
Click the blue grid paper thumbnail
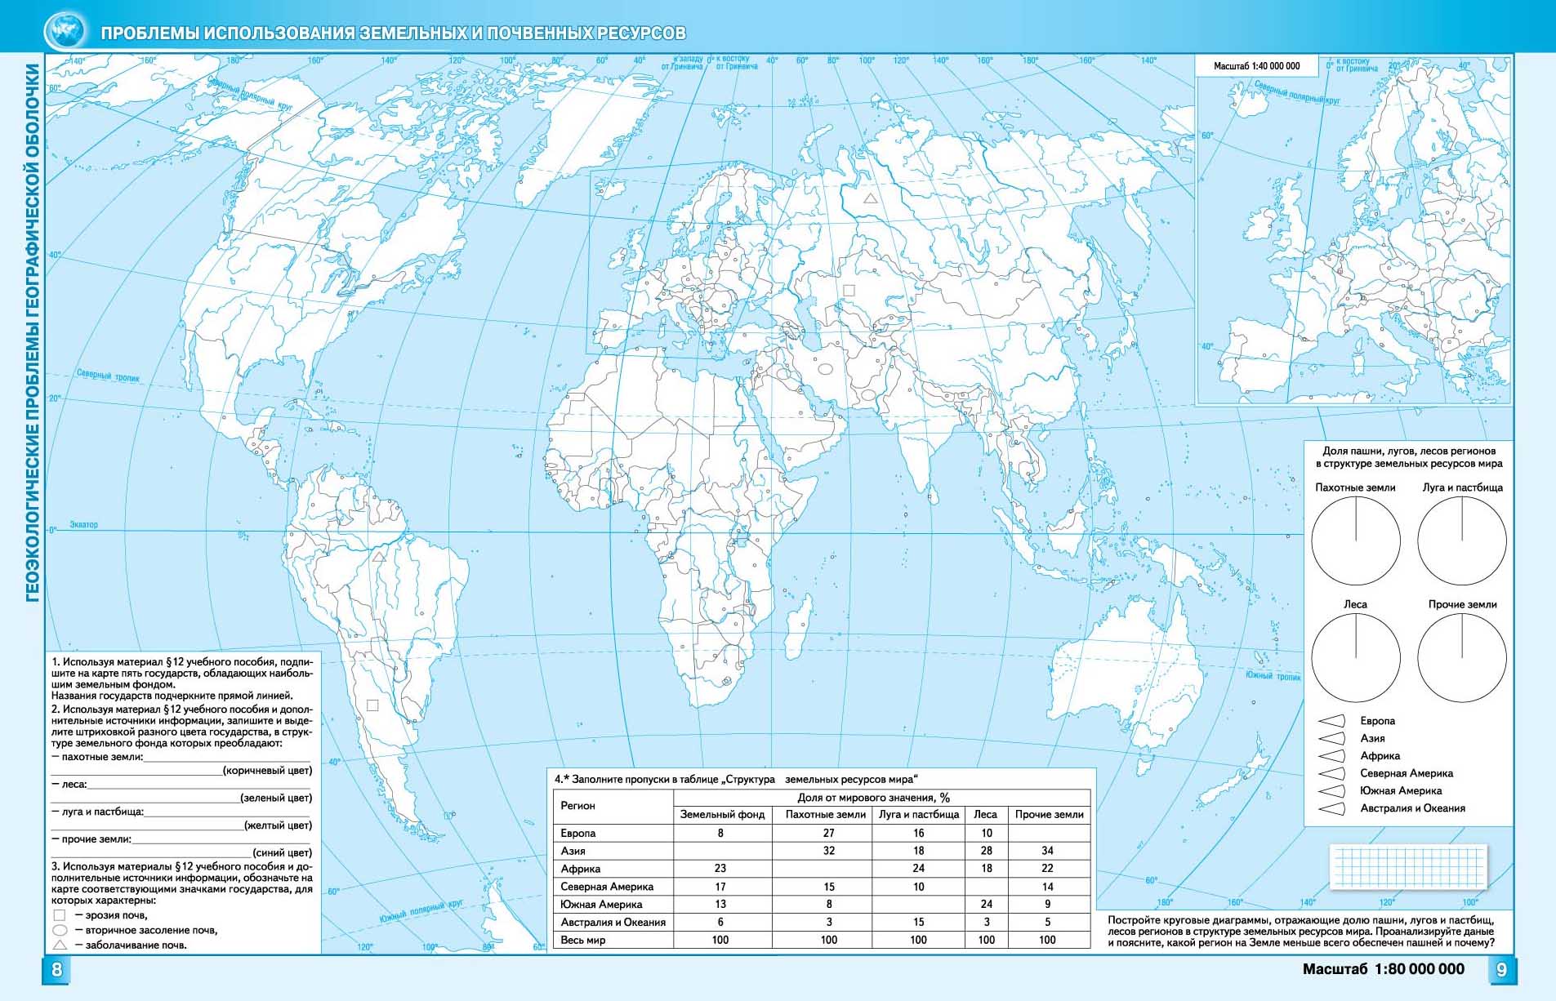click(1409, 867)
